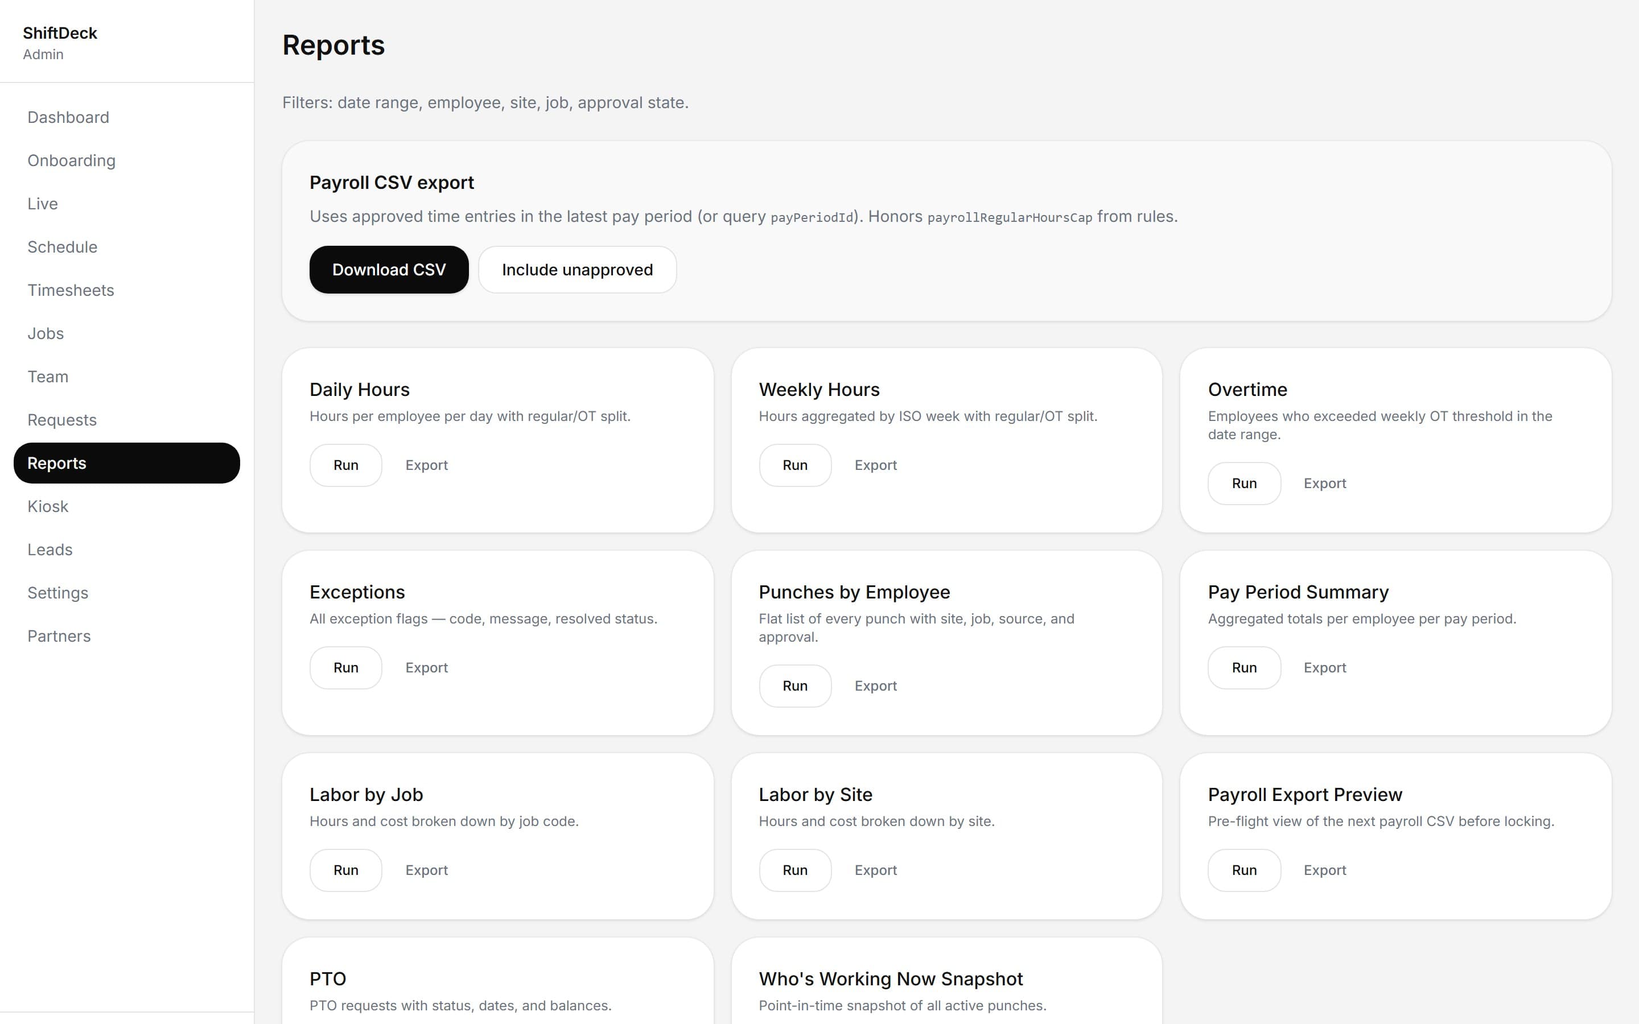Select the Daily Hours card title

tap(360, 390)
